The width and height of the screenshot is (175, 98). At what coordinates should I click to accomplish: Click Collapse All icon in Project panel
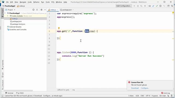(x=37, y=10)
